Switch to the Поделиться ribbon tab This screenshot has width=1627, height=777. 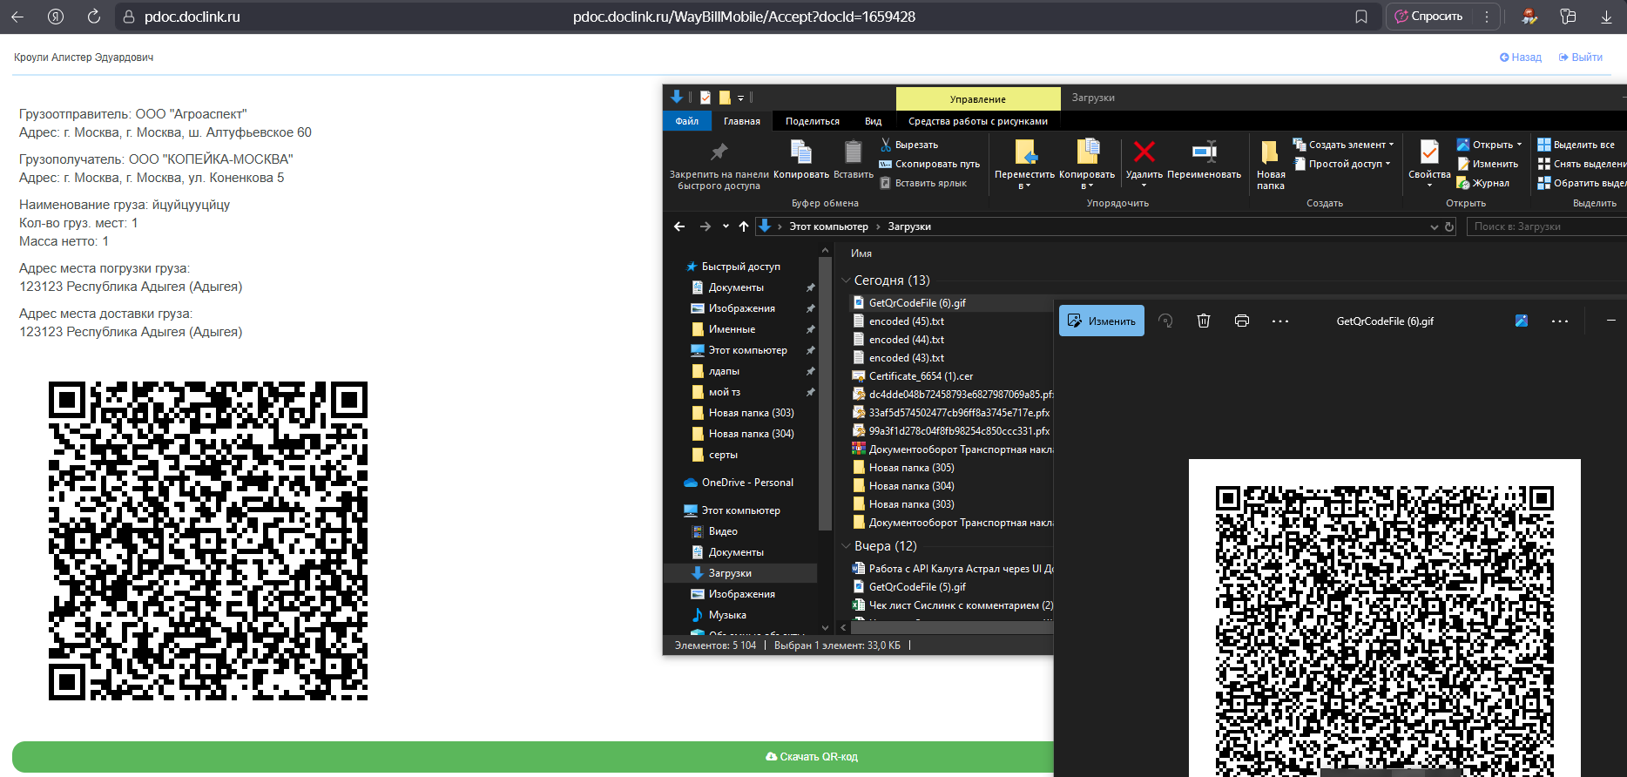tap(813, 121)
